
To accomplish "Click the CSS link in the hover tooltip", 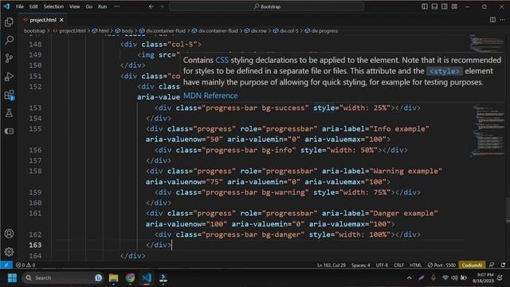I will click(x=222, y=61).
